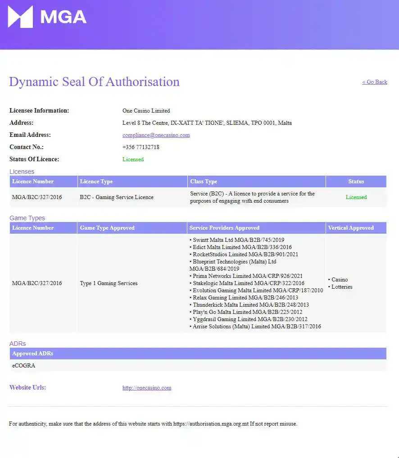The width and height of the screenshot is (399, 458).
Task: Follow the « Go Back link
Action: pyautogui.click(x=375, y=82)
